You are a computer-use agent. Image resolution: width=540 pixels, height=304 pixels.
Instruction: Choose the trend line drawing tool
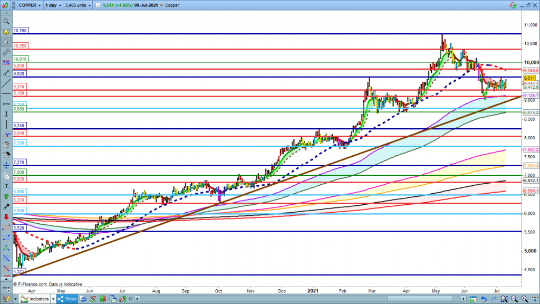click(x=6, y=73)
